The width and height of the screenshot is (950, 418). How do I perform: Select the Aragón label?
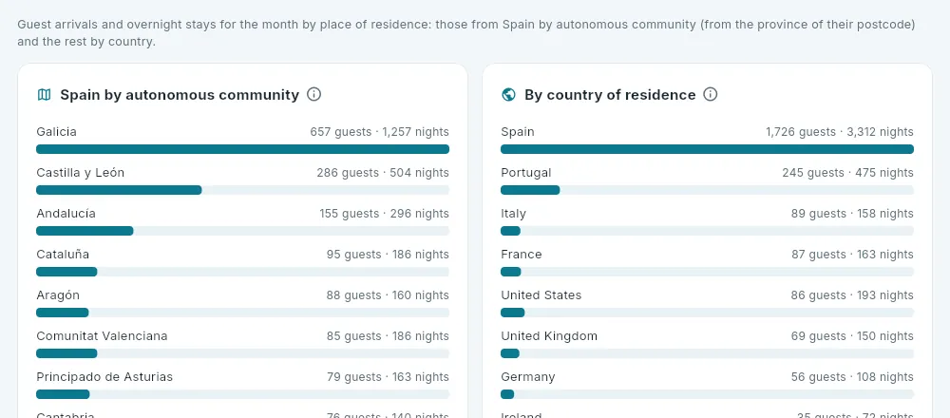point(58,295)
